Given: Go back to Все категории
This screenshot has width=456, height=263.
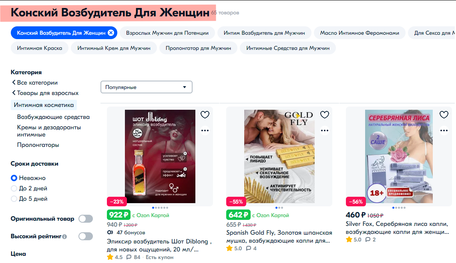Looking at the screenshot, I should (x=34, y=83).
